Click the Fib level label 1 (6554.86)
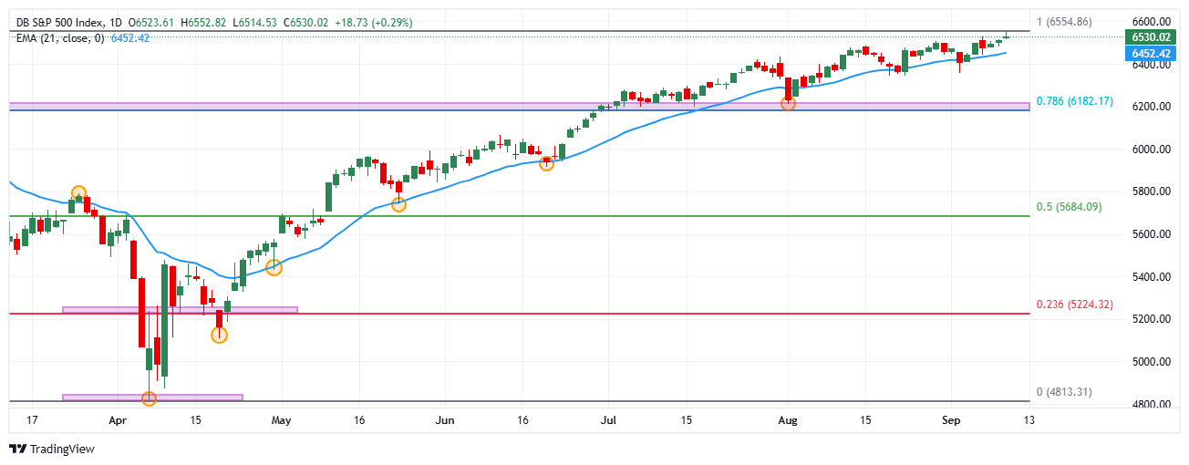Image resolution: width=1189 pixels, height=465 pixels. click(1064, 22)
